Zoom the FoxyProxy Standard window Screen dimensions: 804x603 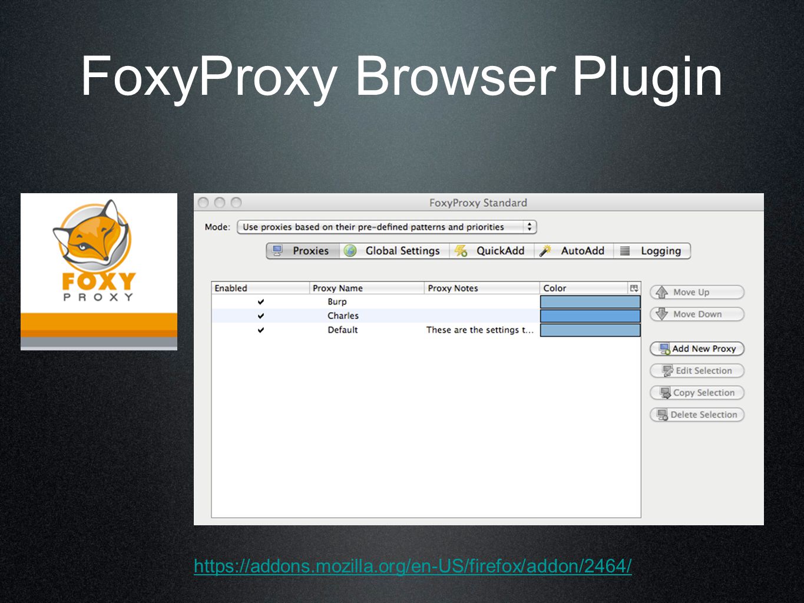pyautogui.click(x=236, y=203)
